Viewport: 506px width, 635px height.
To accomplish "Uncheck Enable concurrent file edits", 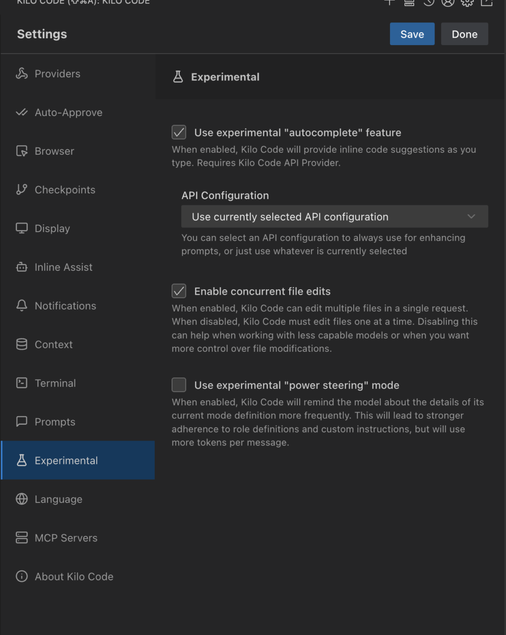I will [179, 291].
